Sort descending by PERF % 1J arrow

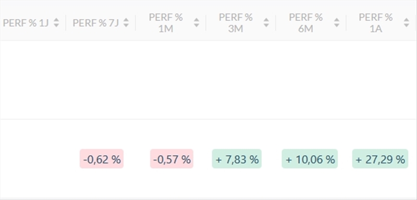pos(56,26)
